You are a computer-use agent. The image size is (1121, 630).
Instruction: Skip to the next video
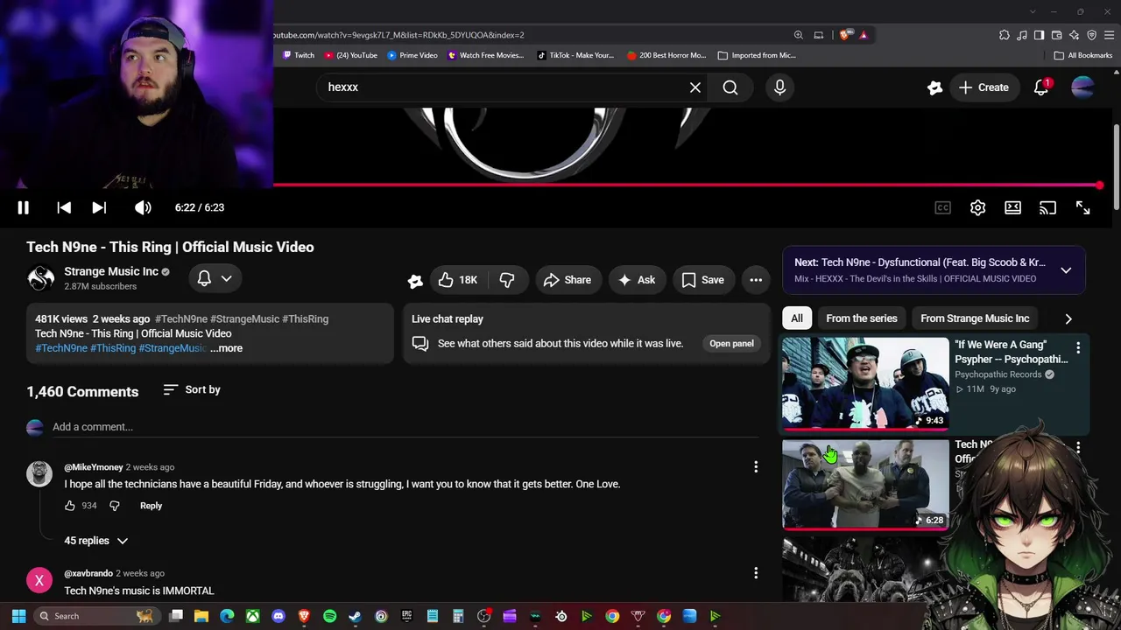pos(99,207)
